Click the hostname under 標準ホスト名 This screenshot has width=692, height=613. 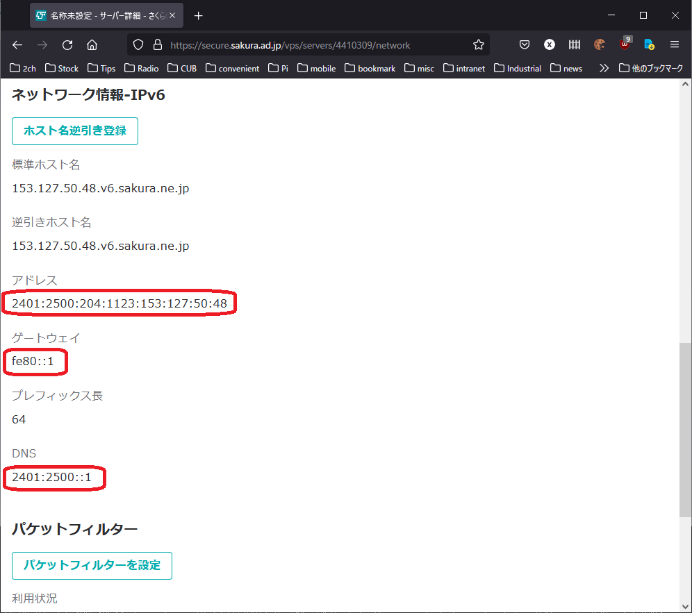[x=101, y=188]
